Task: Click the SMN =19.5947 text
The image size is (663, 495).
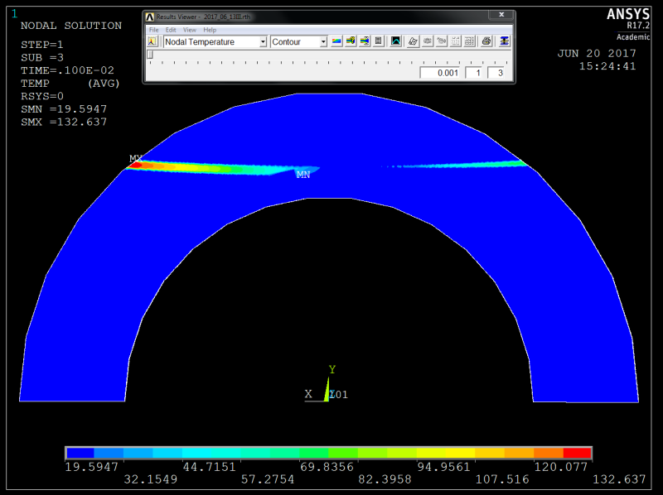Action: coord(64,109)
